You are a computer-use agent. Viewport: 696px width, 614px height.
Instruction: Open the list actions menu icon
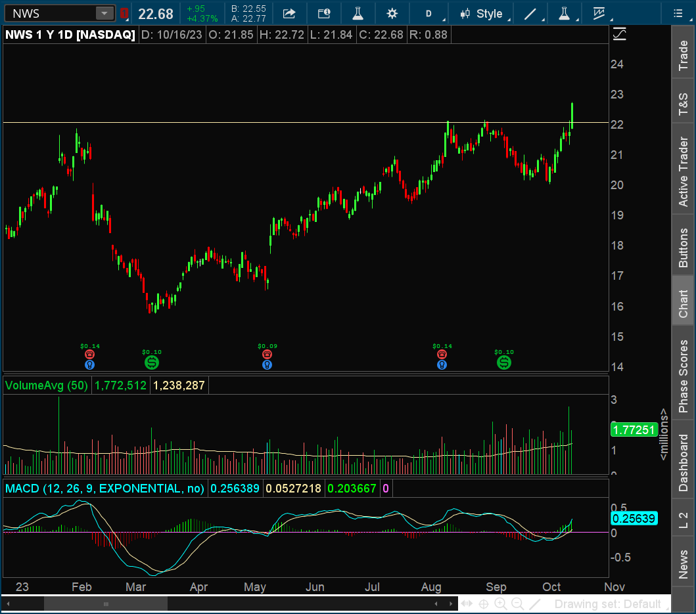(678, 14)
